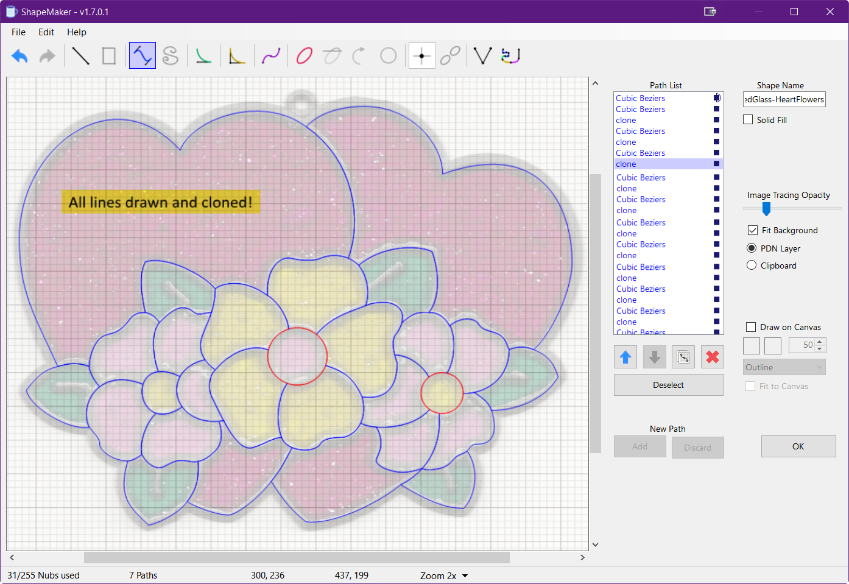Toggle the checkbox of topmost Cubic Beziers row
Viewport: 849px width, 584px height.
(717, 97)
